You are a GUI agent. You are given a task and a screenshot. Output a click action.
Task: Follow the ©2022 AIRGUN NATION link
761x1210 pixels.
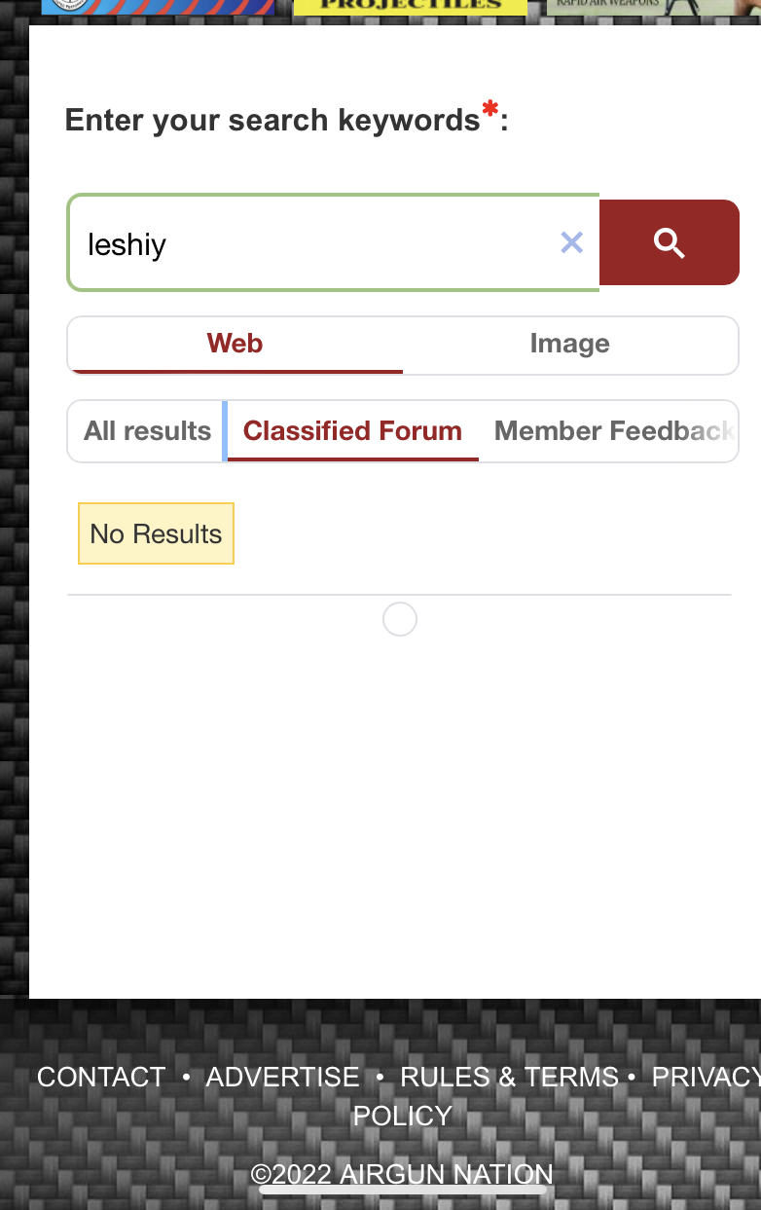[402, 1174]
